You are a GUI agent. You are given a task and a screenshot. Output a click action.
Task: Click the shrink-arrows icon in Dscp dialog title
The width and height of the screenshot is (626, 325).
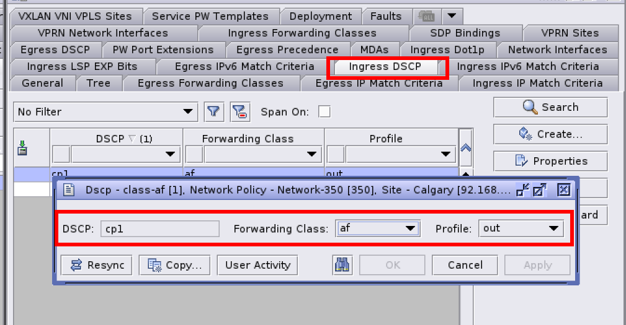[523, 190]
